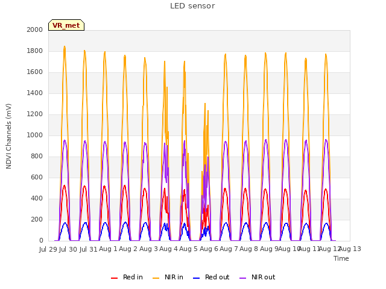The width and height of the screenshot is (386, 289).
Task: Click the 2000 y-axis tick label
Action: [x=35, y=30]
